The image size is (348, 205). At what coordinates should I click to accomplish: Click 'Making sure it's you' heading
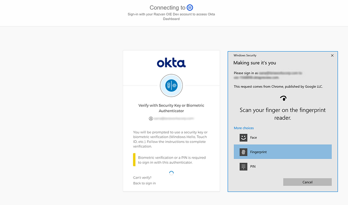[254, 63]
